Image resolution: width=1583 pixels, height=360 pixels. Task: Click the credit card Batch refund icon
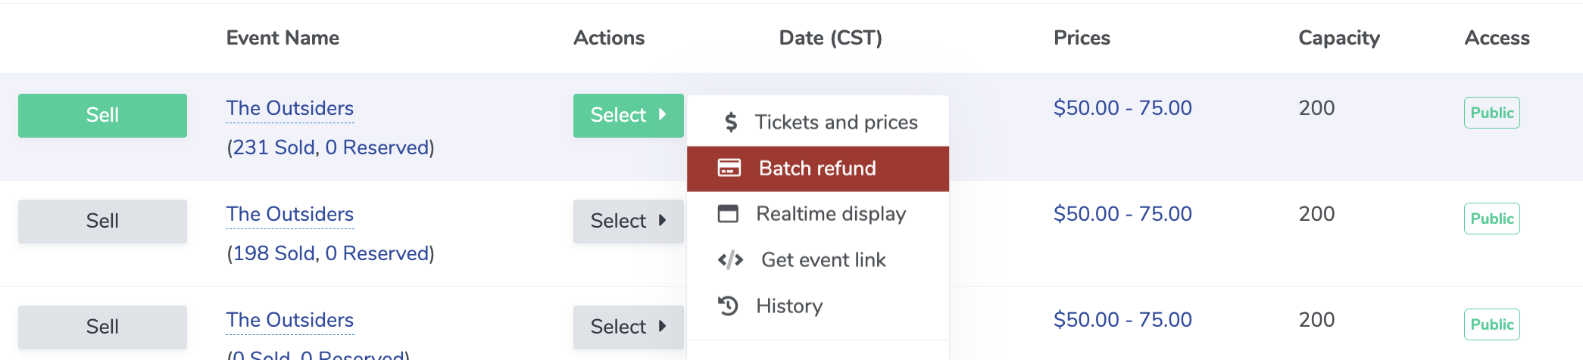click(x=729, y=168)
